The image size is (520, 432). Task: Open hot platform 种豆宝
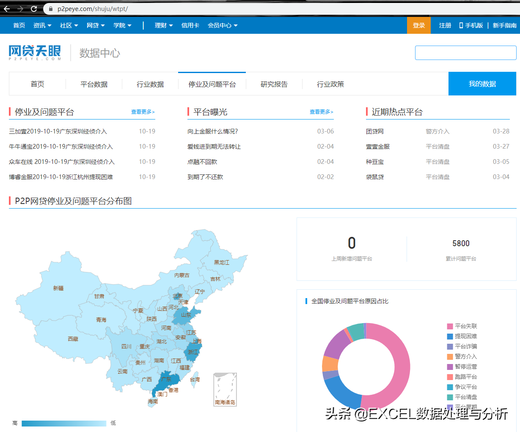pos(375,162)
